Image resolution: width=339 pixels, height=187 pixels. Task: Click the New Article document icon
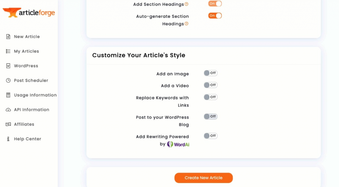[x=8, y=37]
